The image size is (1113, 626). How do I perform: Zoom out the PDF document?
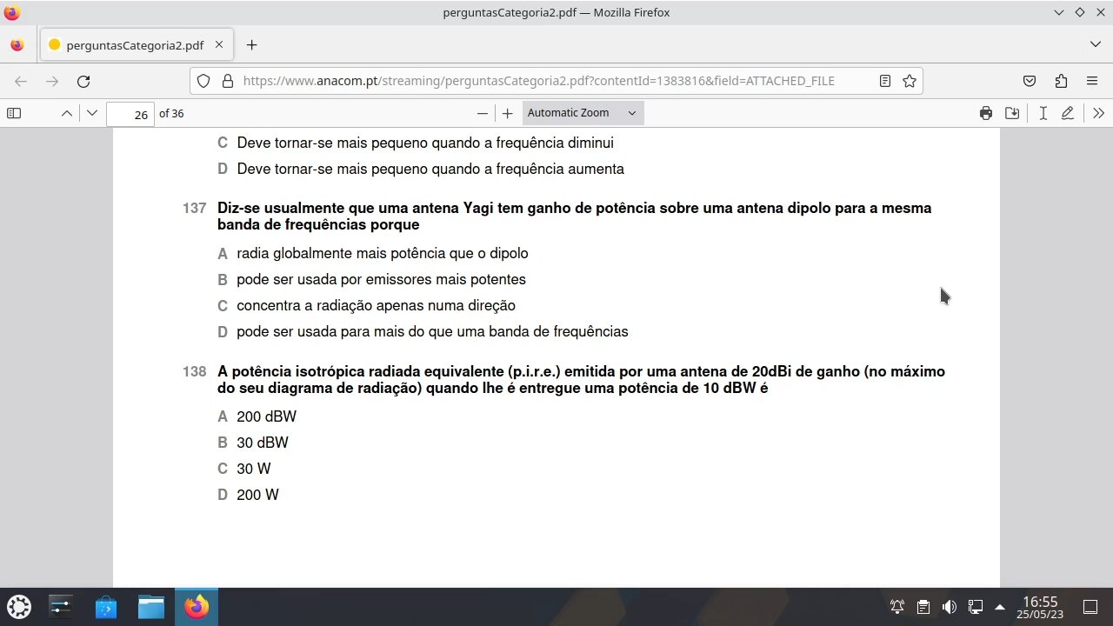click(483, 113)
